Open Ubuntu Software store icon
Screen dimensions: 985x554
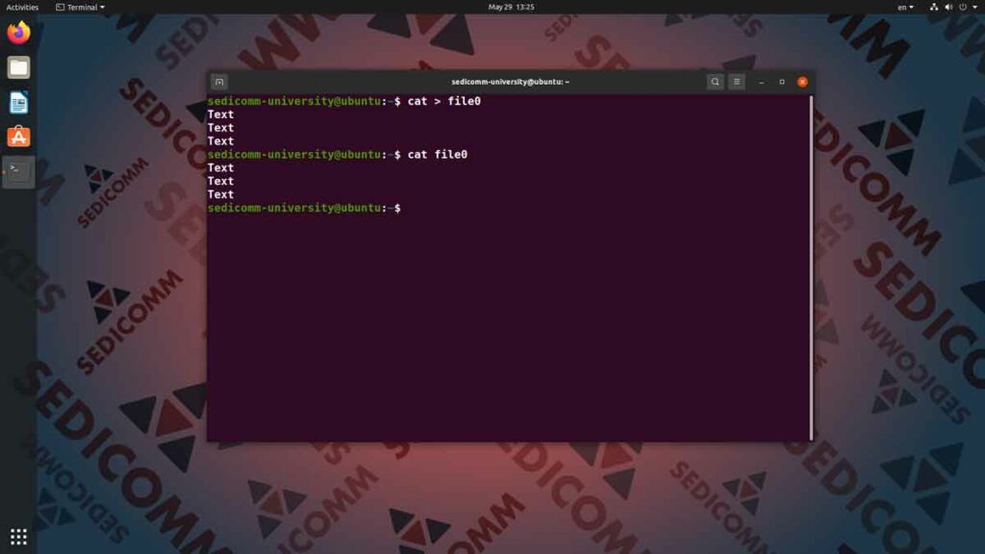click(x=18, y=137)
